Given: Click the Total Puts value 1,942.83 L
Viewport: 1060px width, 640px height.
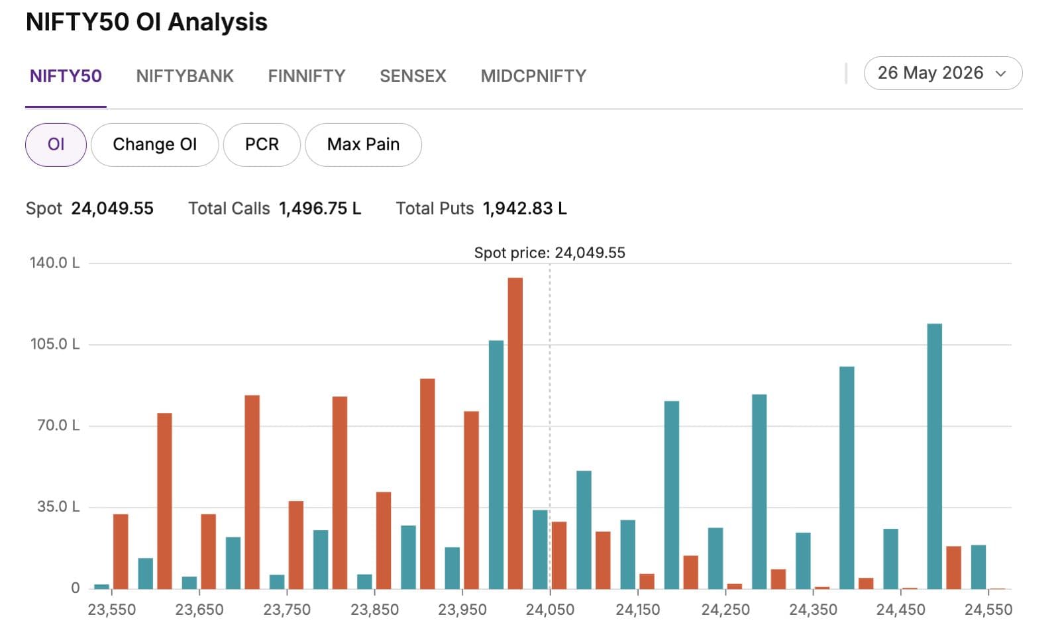Looking at the screenshot, I should click(525, 208).
